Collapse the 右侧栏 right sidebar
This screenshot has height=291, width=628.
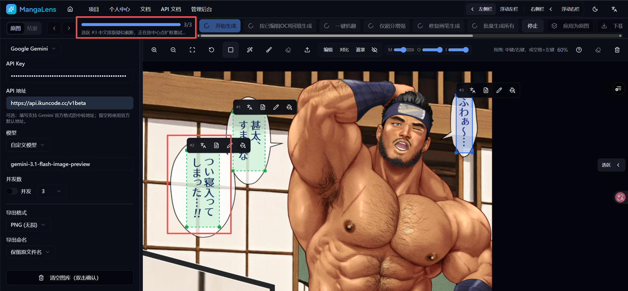542,9
